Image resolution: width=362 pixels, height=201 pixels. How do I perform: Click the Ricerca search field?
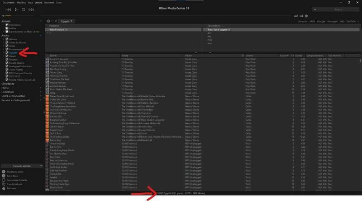[x=338, y=9]
